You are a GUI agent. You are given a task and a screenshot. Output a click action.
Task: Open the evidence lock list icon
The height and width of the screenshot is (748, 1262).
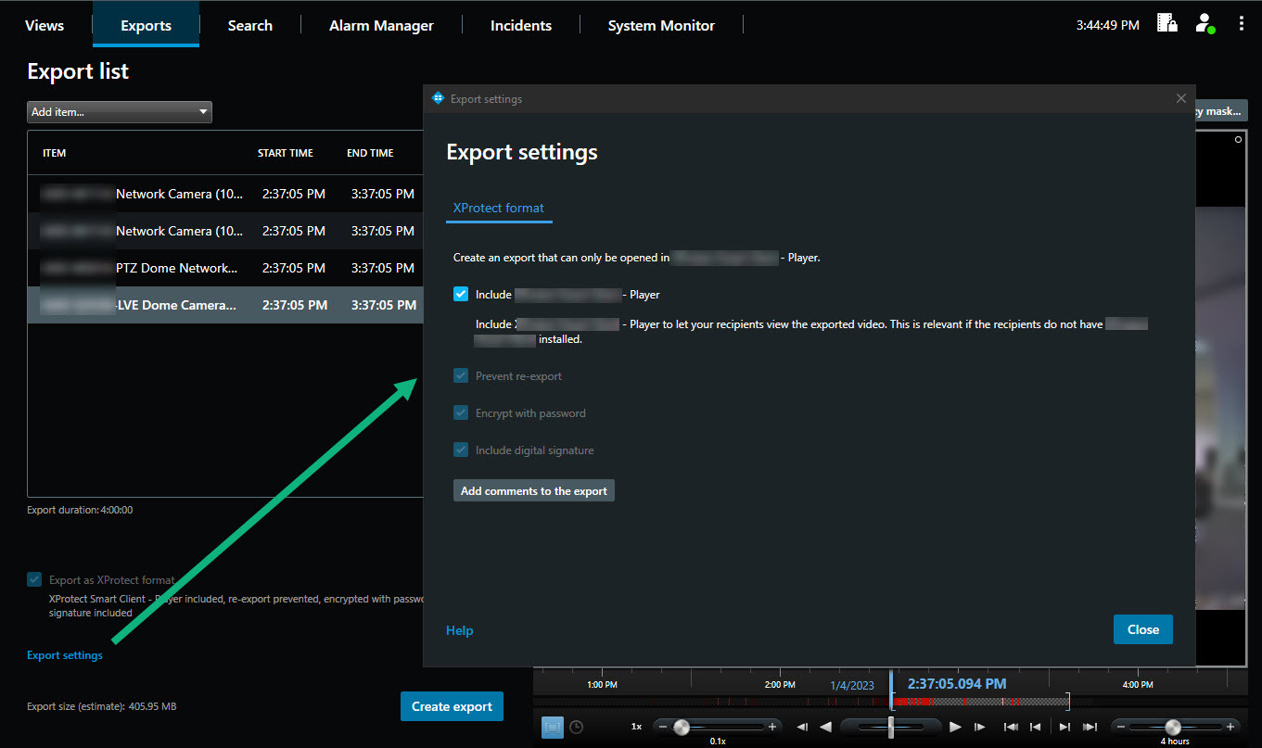pos(1167,24)
